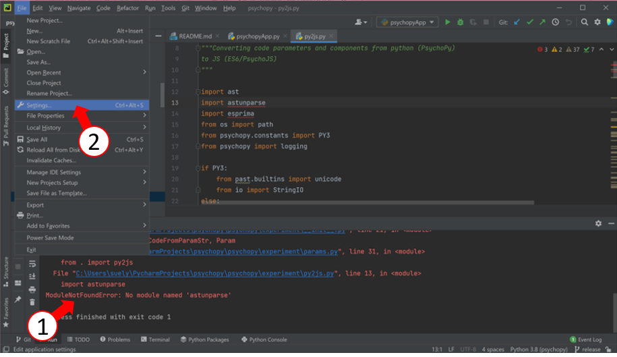Screen dimensions: 617x357
Task: Open the Event Log button
Action: click(x=586, y=339)
